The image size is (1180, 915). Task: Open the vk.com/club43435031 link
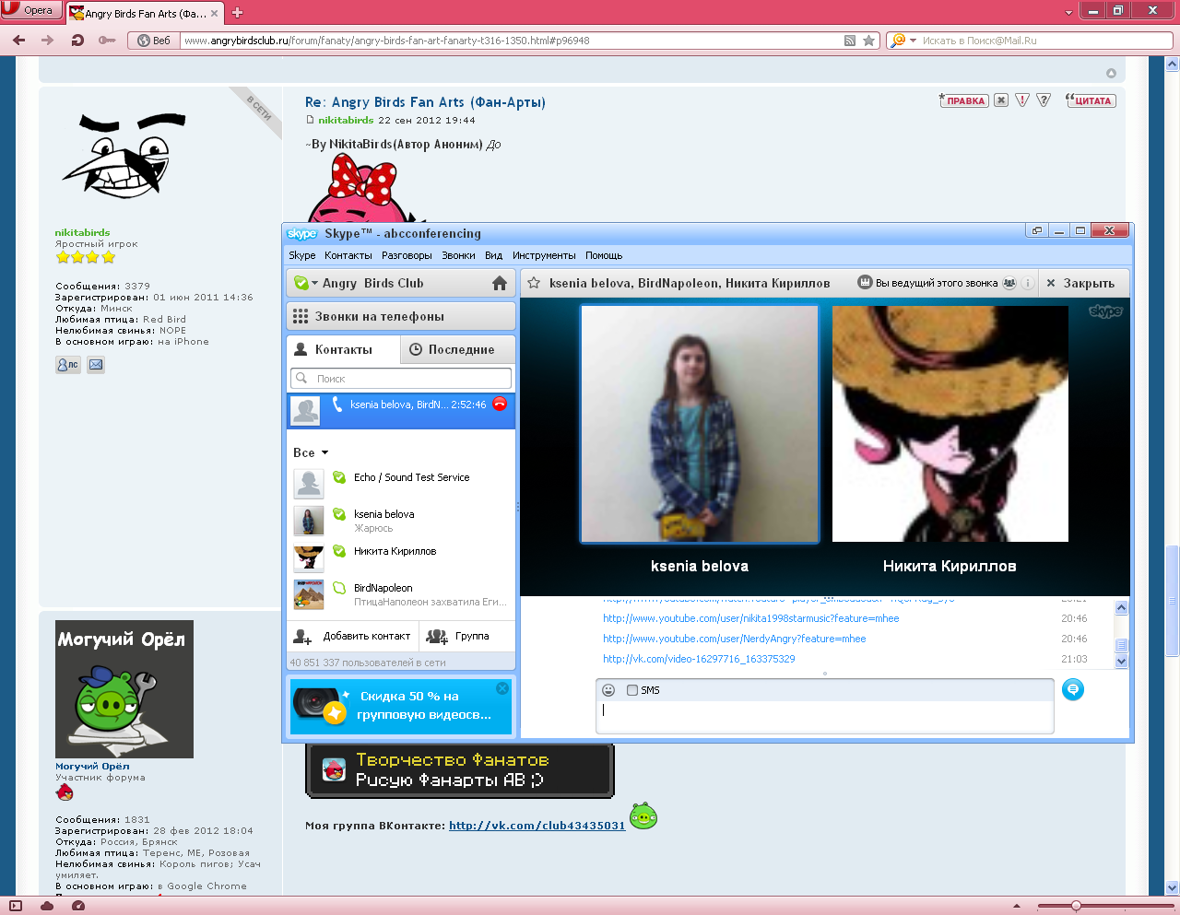click(537, 826)
